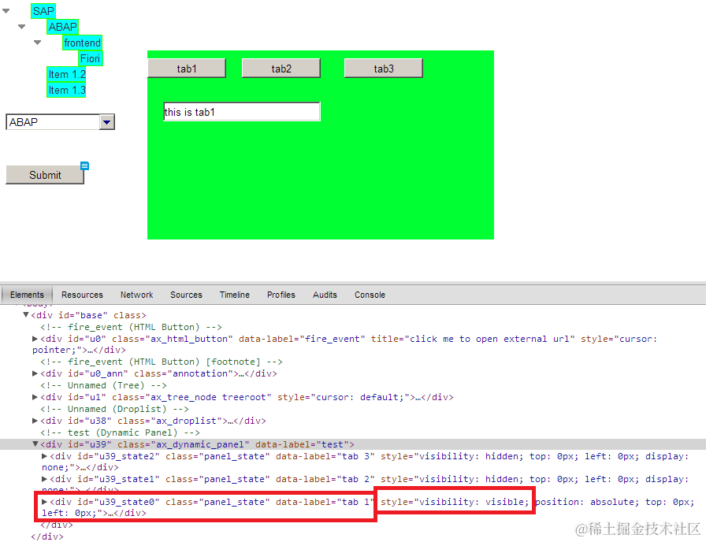Image resolution: width=706 pixels, height=542 pixels.
Task: Collapse the frontend tree node arrow
Action: [x=37, y=43]
